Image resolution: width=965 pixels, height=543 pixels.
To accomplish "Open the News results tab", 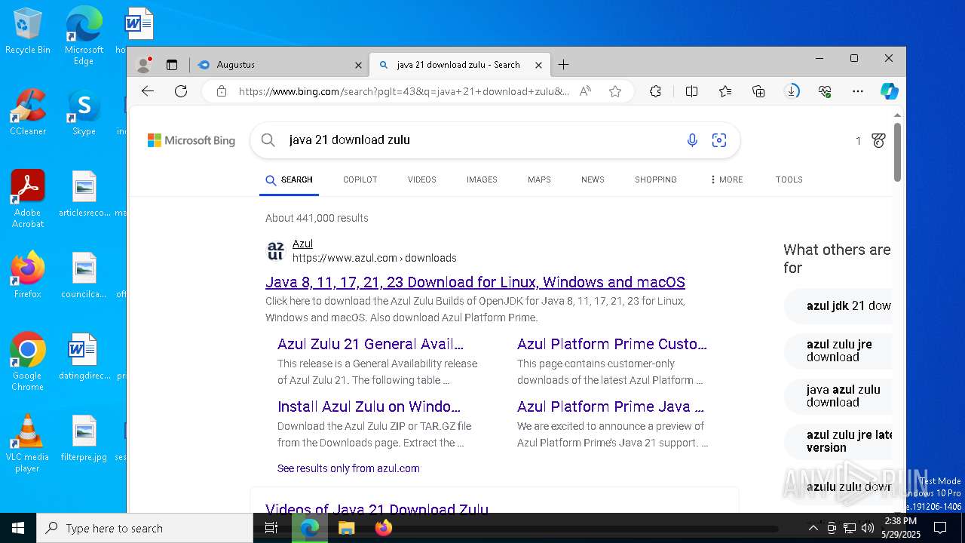I will coord(593,179).
